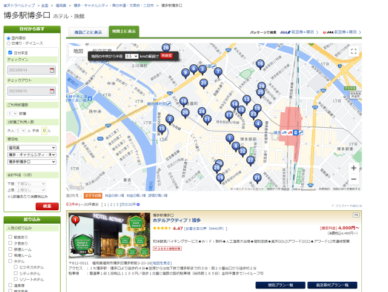Viewport: 388px width, 292px height.
Task: Sort by highest rating
Action: [158, 196]
